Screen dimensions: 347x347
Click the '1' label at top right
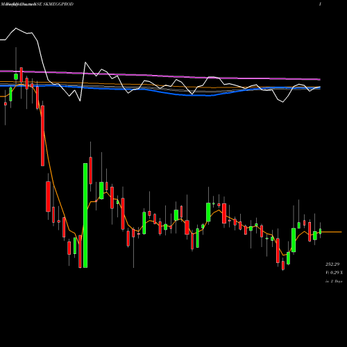(x=320, y=4)
